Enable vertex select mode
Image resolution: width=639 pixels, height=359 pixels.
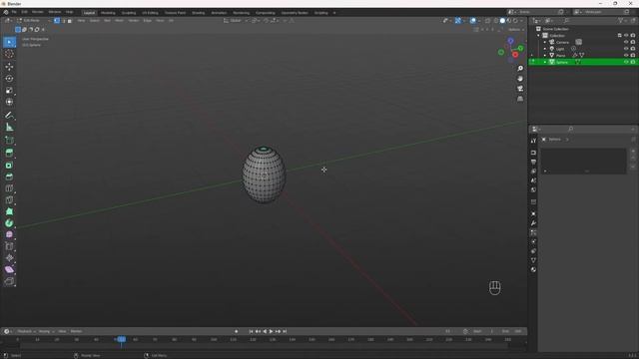point(57,20)
